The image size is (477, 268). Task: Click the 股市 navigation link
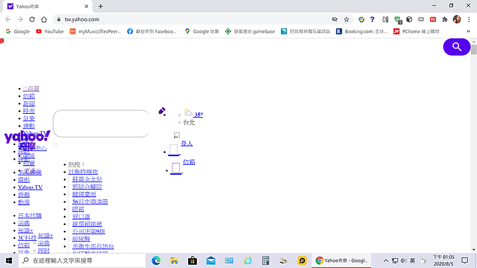click(x=29, y=111)
